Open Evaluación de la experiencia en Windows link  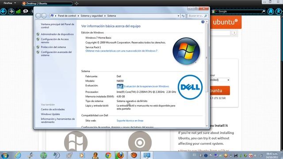coord(146,87)
